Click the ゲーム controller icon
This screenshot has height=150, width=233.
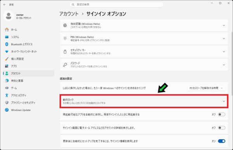coord(7,88)
